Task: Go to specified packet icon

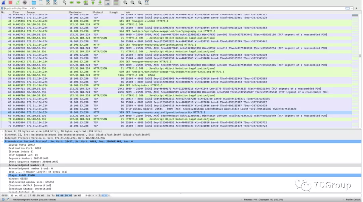Action: coord(86,3)
